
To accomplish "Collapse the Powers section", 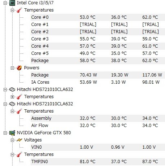I will click(12, 68).
